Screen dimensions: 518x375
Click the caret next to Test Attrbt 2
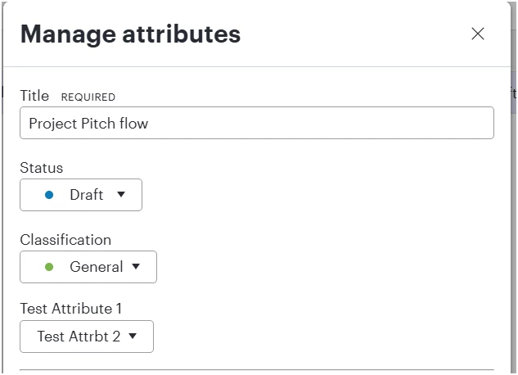pos(133,336)
